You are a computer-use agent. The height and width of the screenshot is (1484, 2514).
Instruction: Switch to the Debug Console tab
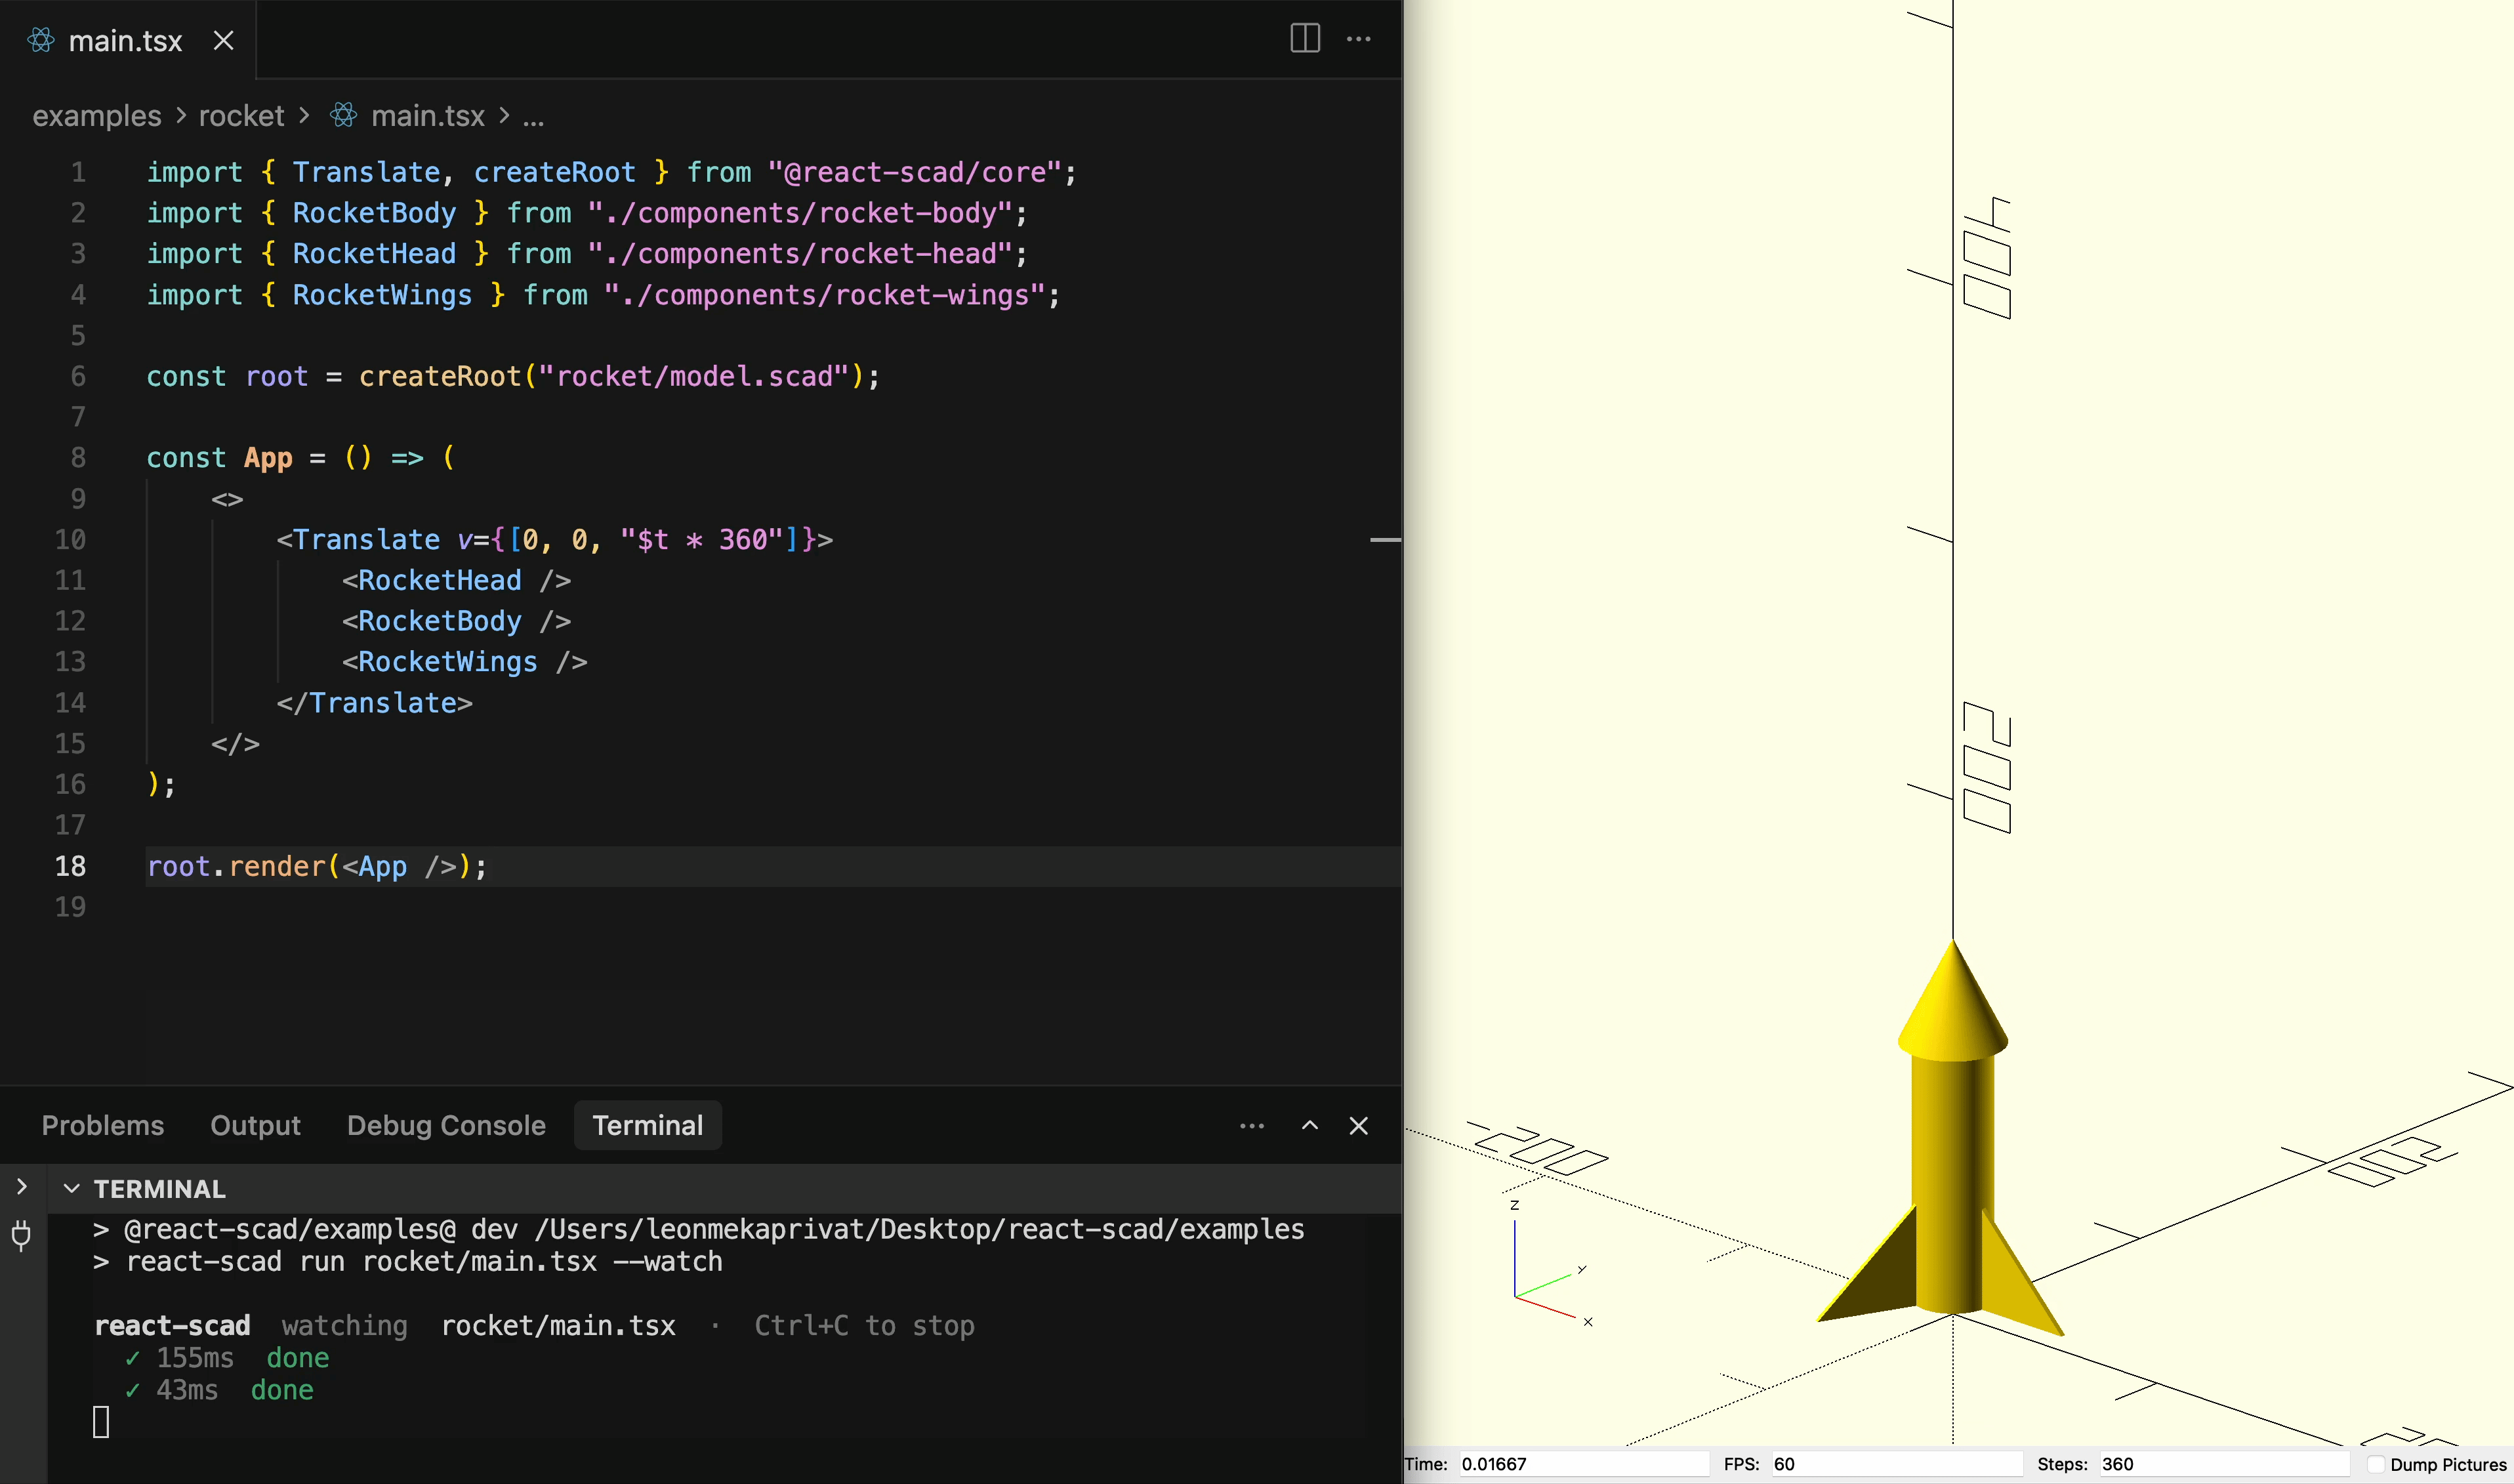[446, 1125]
